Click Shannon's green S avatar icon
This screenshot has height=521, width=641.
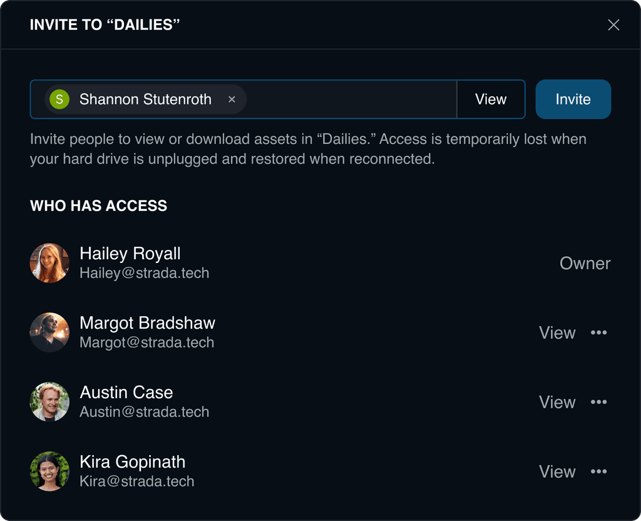coord(59,100)
